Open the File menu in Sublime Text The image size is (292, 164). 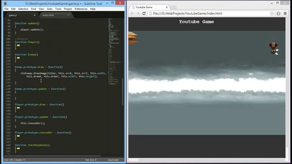point(6,9)
